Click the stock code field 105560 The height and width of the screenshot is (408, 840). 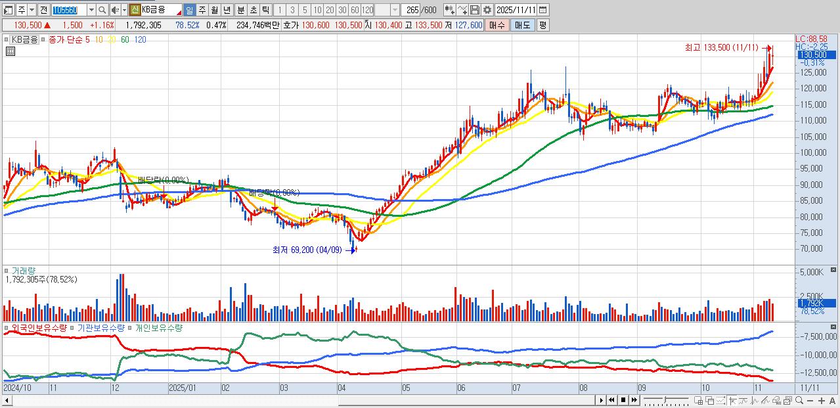point(69,11)
